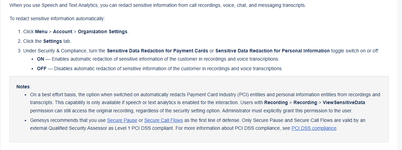Select the bold Organization Settings text

[102, 32]
